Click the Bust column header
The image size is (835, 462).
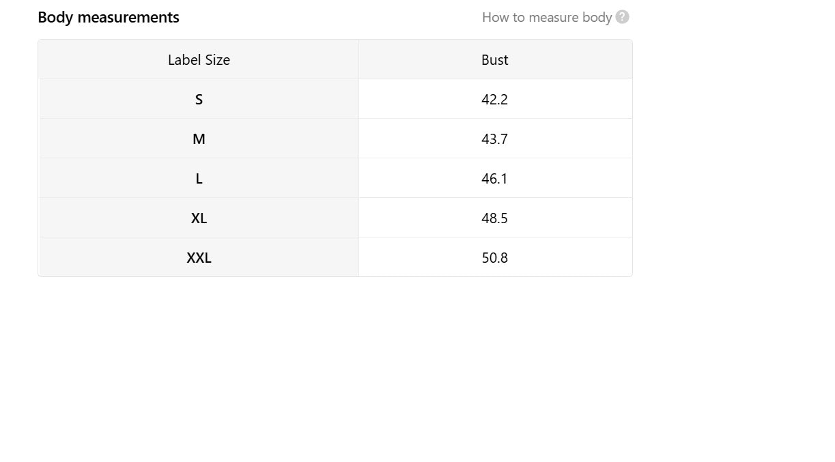tap(495, 60)
